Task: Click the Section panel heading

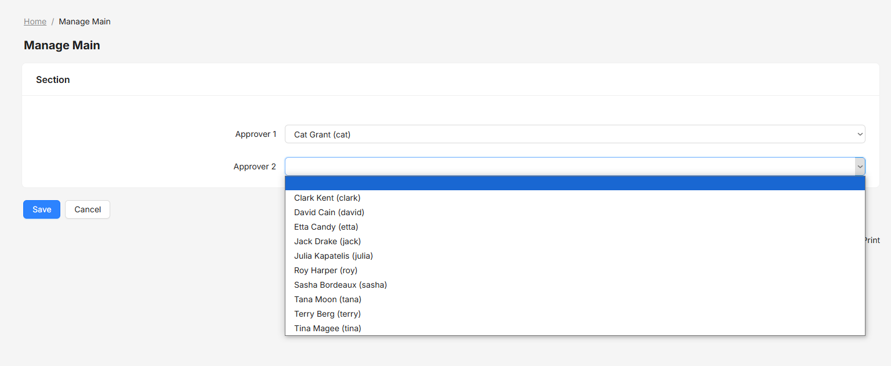Action: point(53,79)
